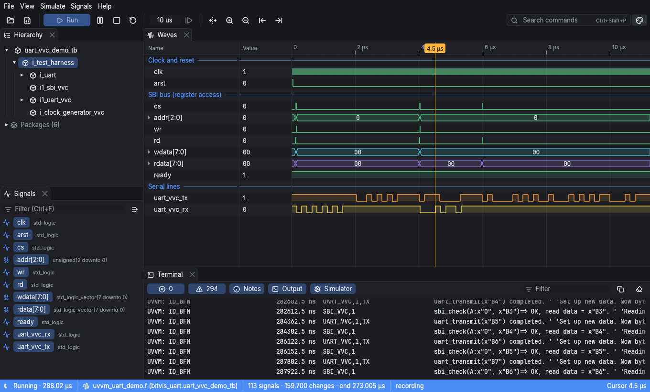This screenshot has width=650, height=392.
Task: Toggle the errors filter showing 0
Action: 166,289
